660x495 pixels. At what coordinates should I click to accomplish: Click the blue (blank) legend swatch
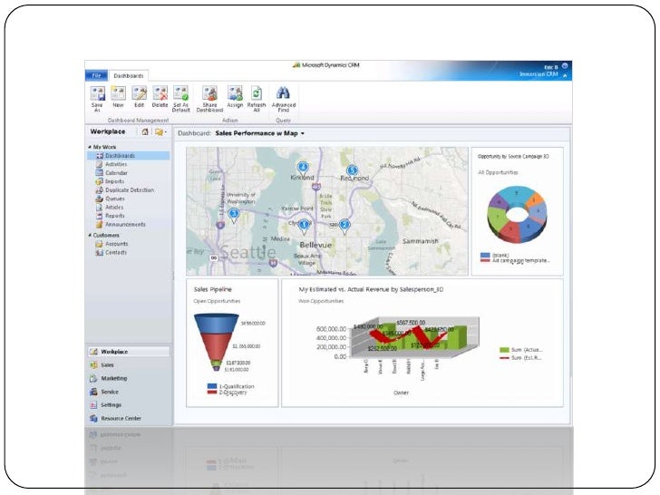[x=485, y=255]
